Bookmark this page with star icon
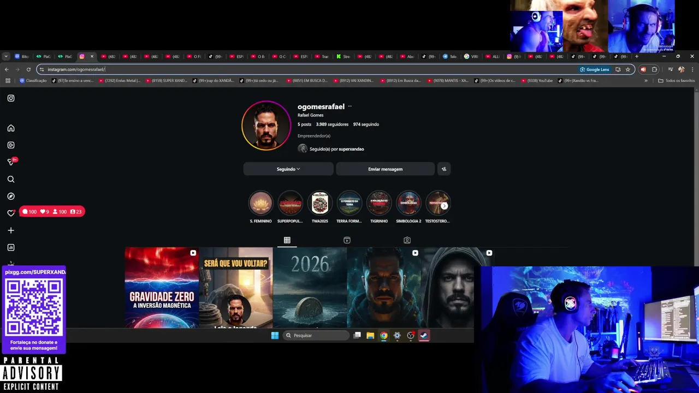 click(x=628, y=69)
